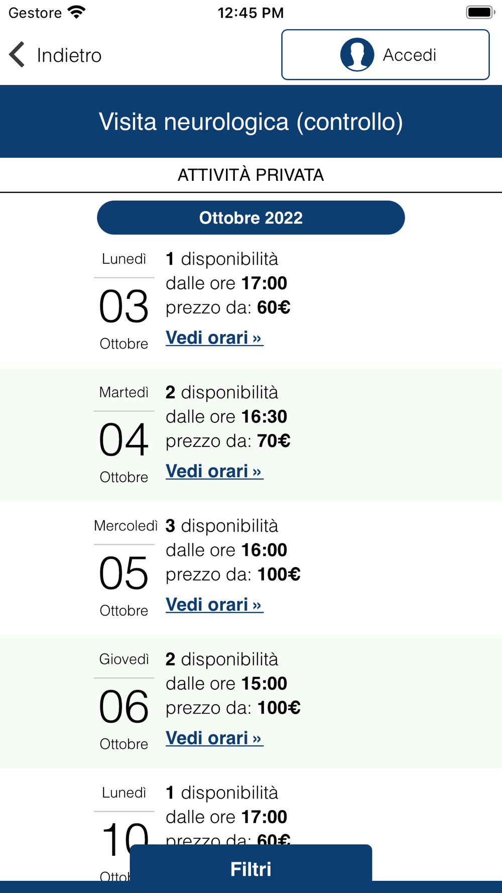Screen dimensions: 502x893
Task: Tap the 12:45 PM clock in status bar
Action: [x=250, y=13]
